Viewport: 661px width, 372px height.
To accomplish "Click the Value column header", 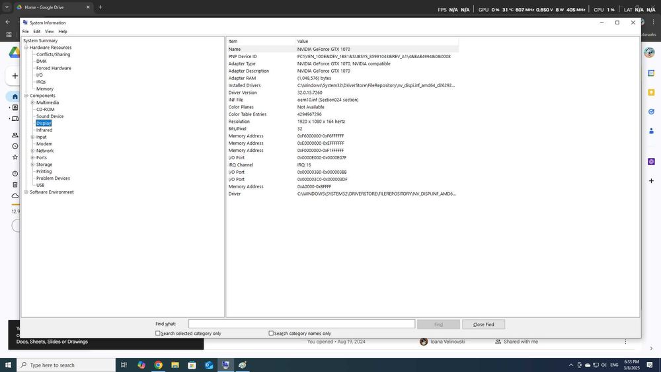I will point(377,41).
